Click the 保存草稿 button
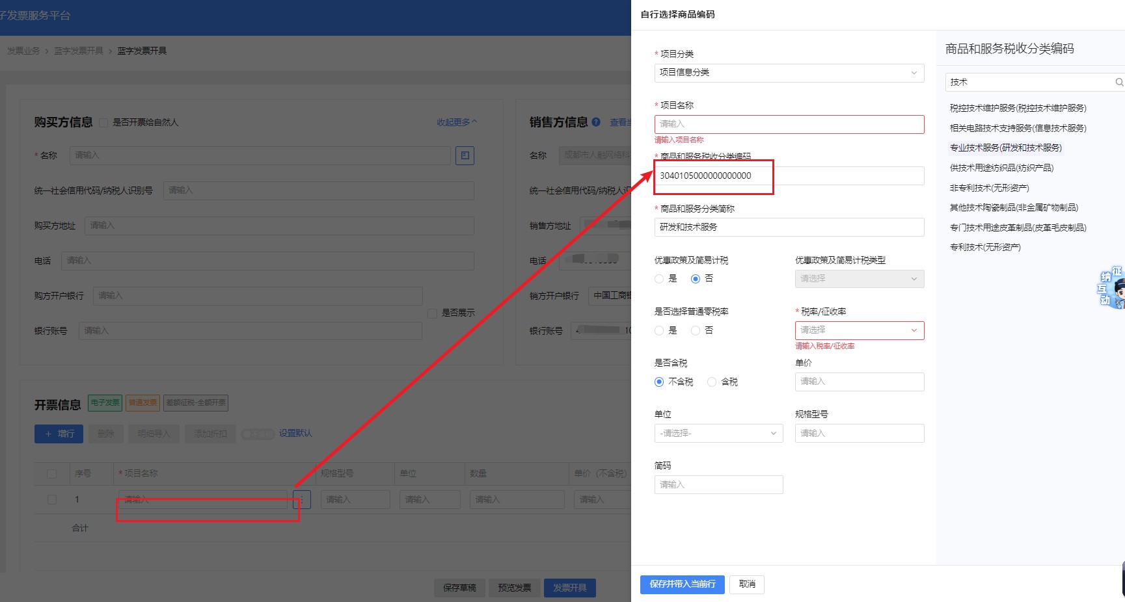Viewport: 1125px width, 602px height. (459, 588)
